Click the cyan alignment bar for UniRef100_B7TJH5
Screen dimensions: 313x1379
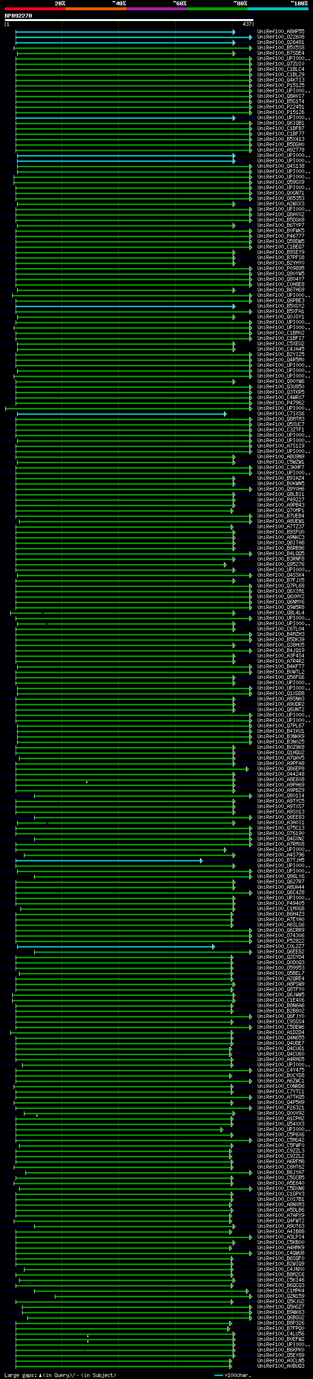pyautogui.click(x=109, y=860)
